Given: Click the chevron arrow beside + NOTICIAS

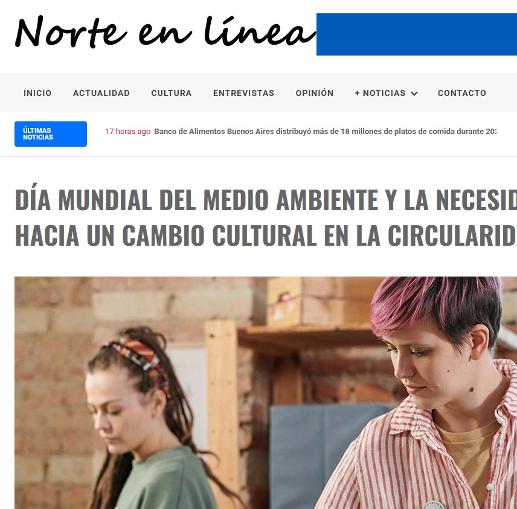Looking at the screenshot, I should pyautogui.click(x=414, y=94).
